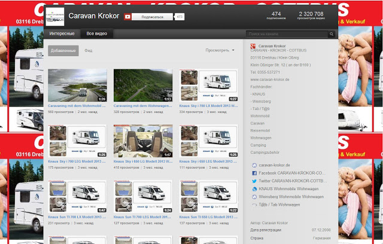Click title Knaus Sky i 700 LX Modell 2013
This screenshot has width=383, height=244.
(x=208, y=106)
